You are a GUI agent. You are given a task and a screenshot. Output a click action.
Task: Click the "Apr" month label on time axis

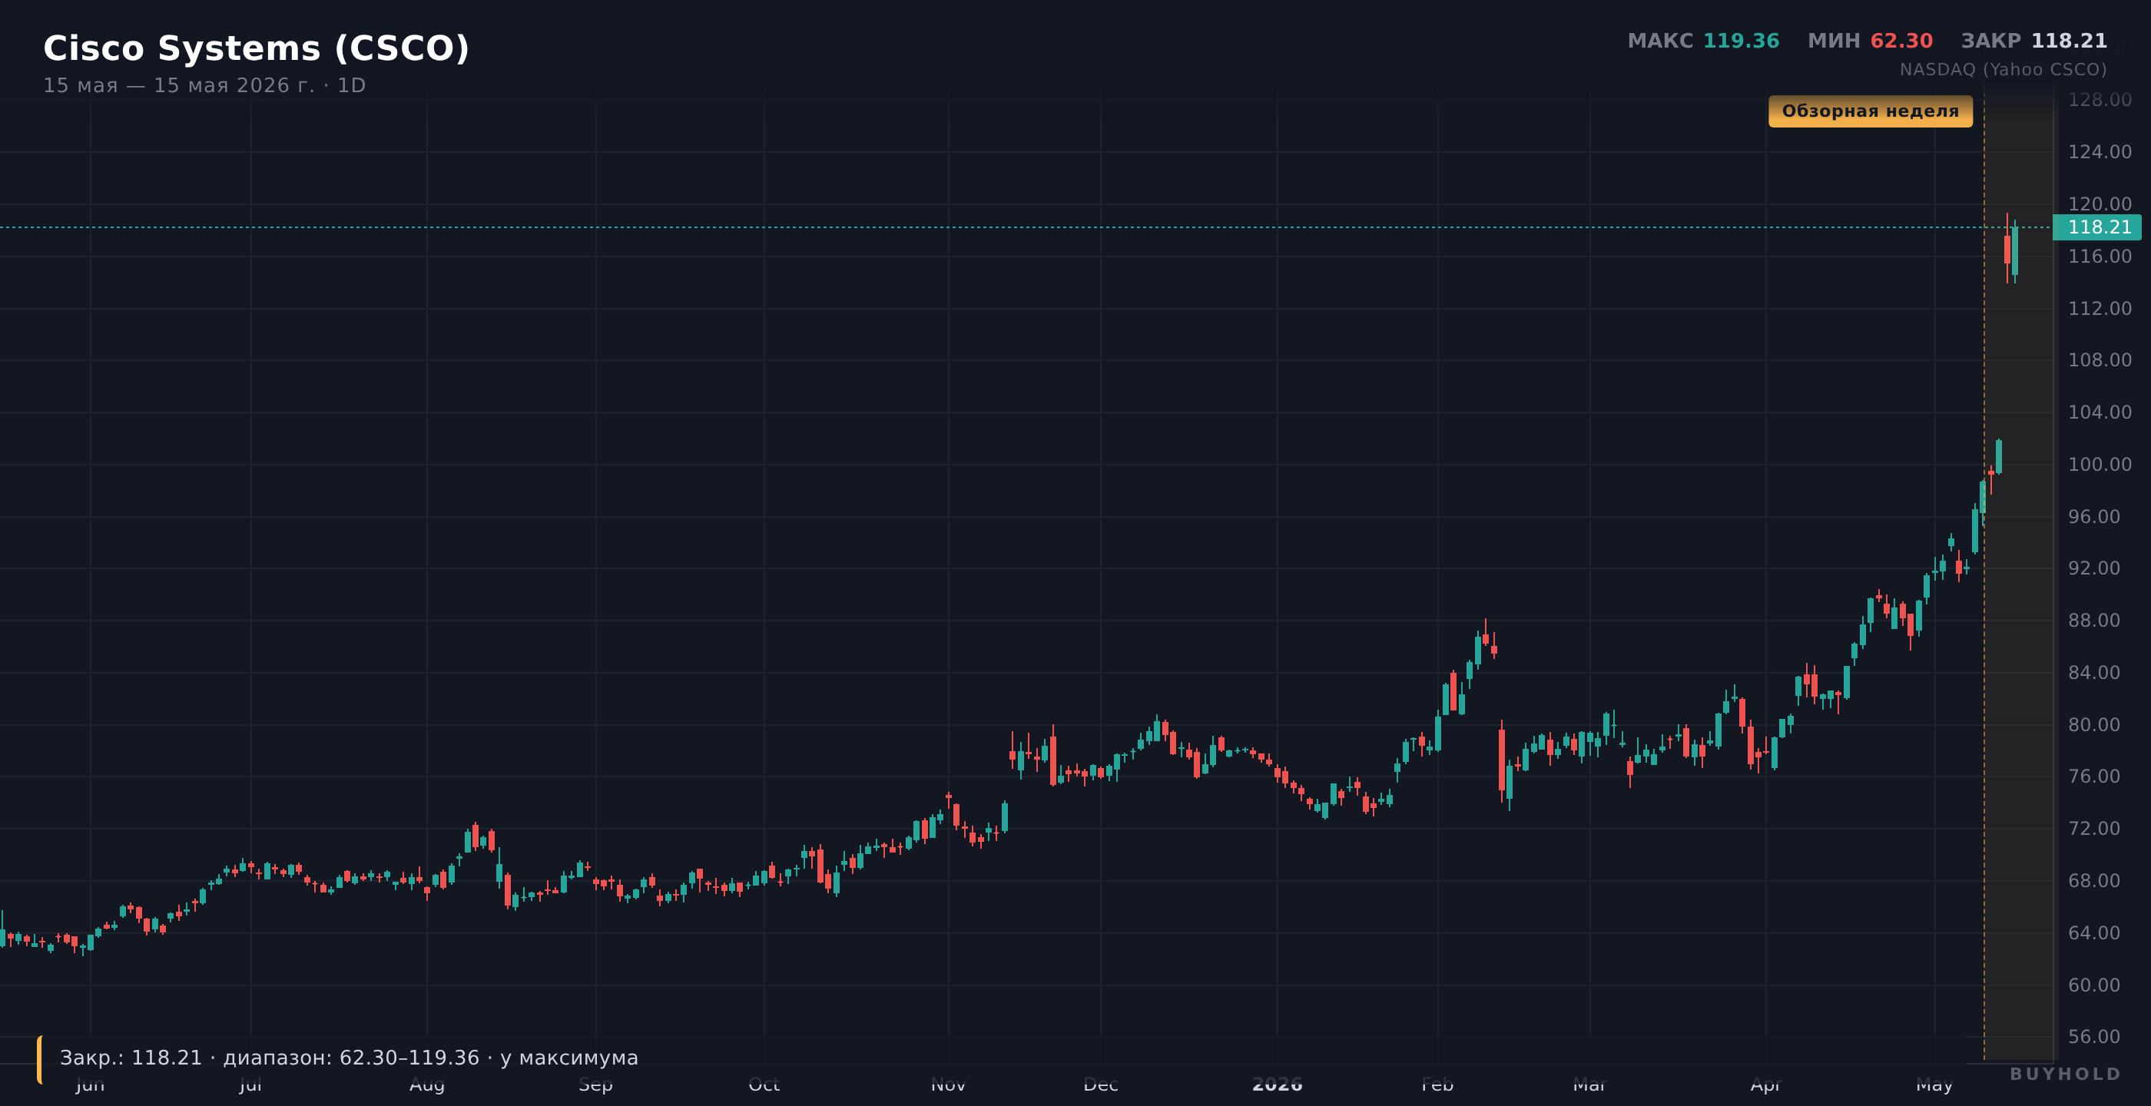click(x=1765, y=1084)
